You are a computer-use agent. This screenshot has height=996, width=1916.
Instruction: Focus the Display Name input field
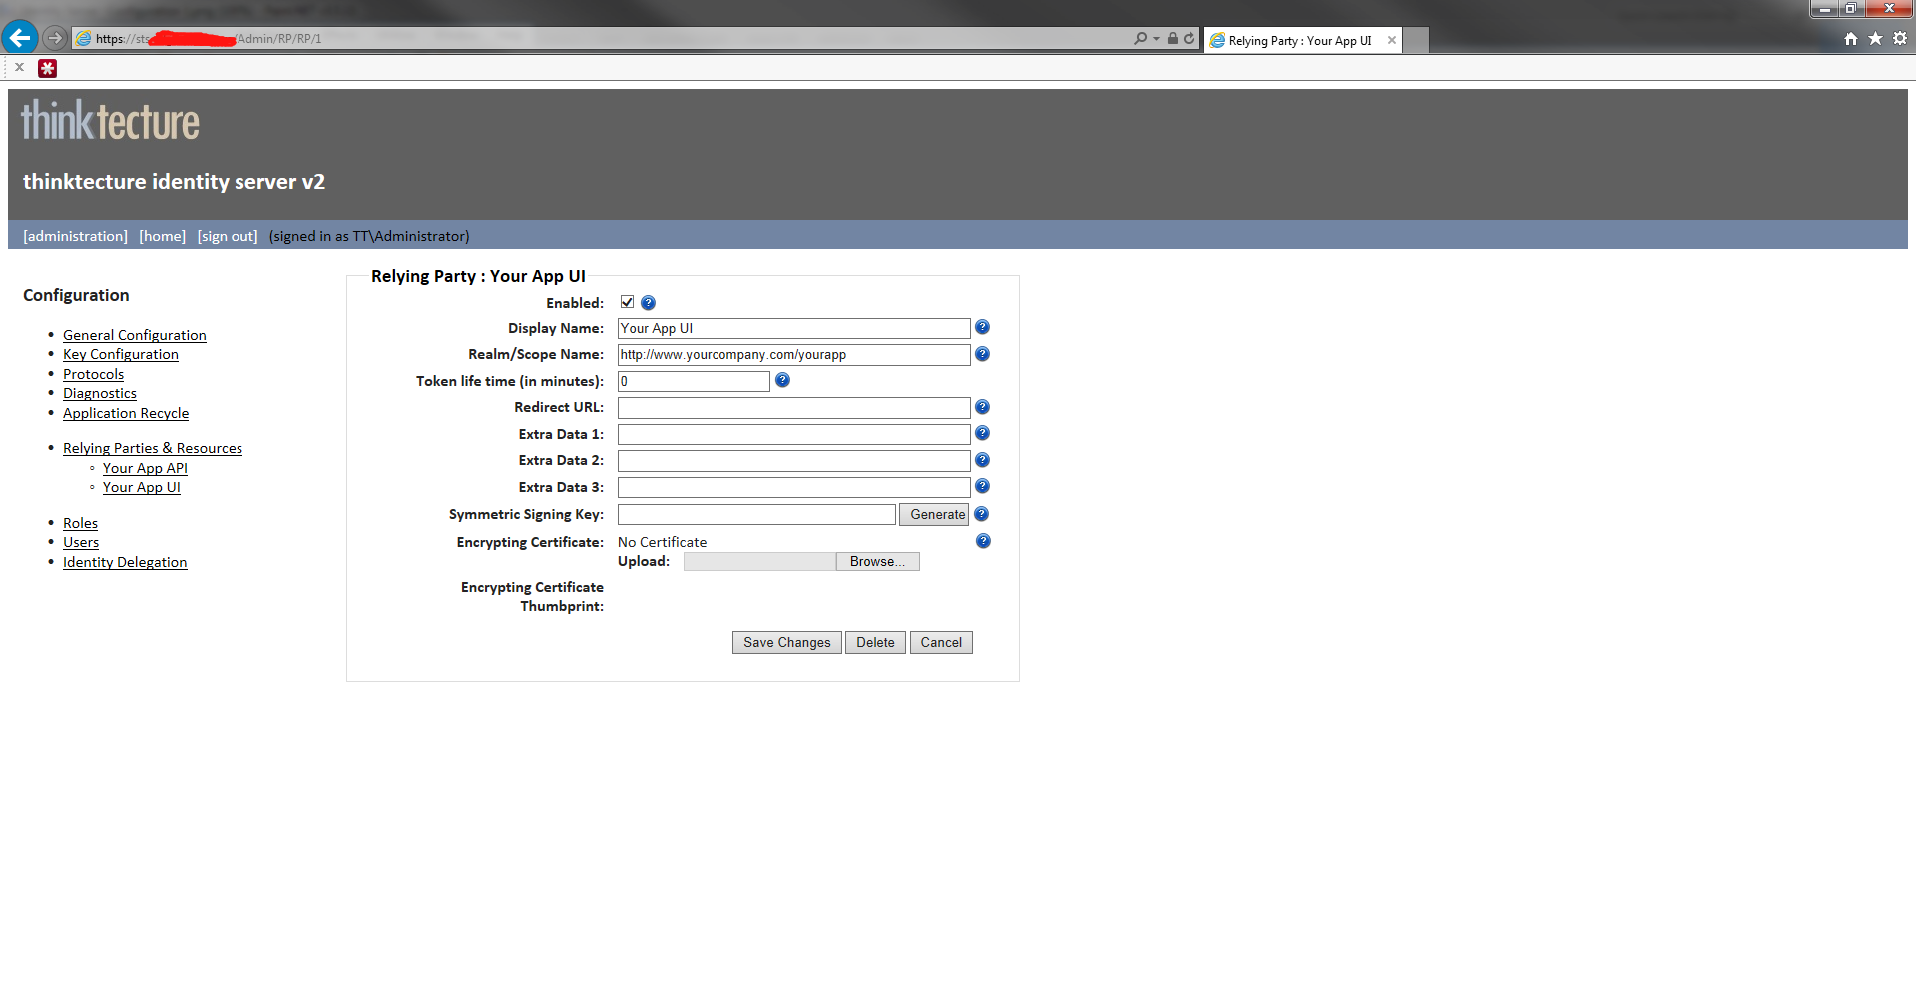click(793, 328)
